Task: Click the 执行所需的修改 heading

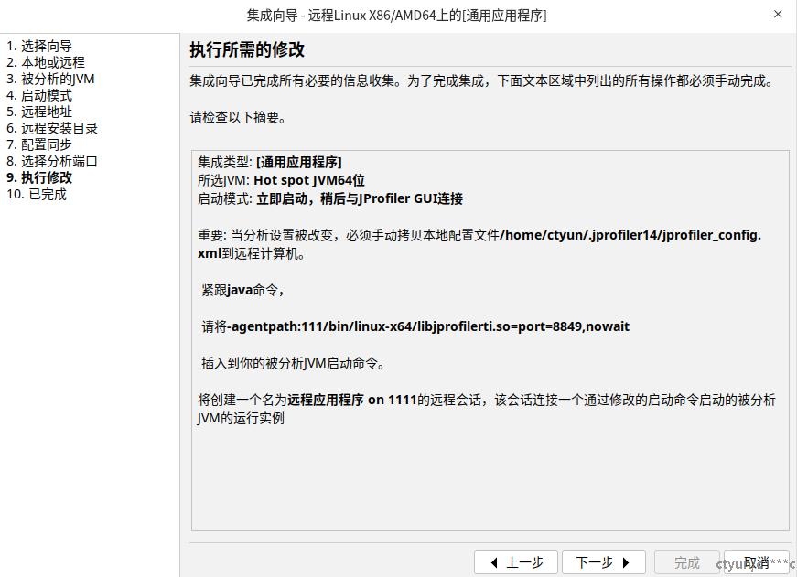Action: coord(247,49)
